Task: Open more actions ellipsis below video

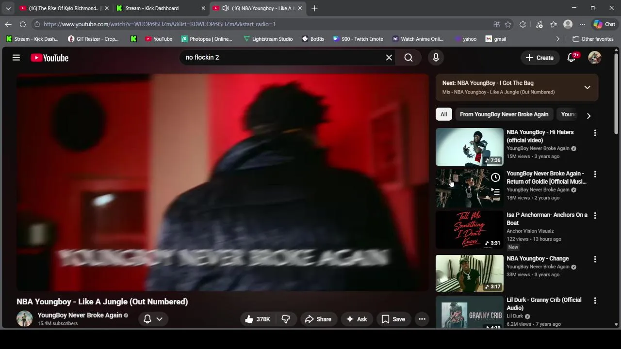Action: click(x=422, y=319)
